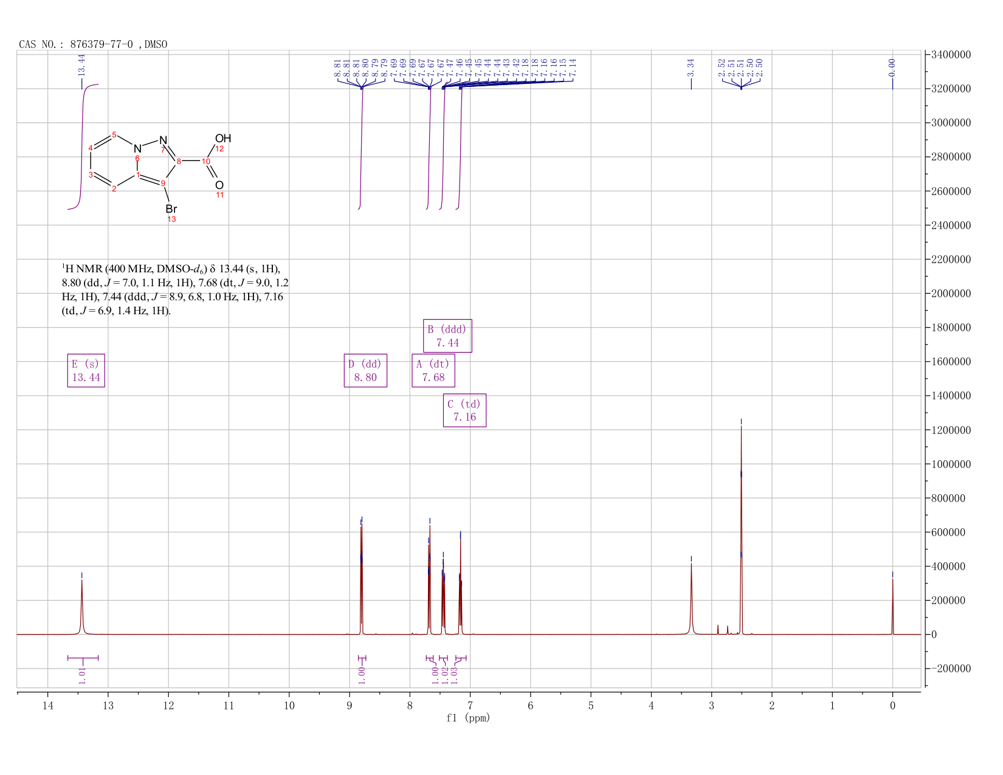Viewport: 1003px width, 775px height.
Task: Click the Br atom in the structure
Action: pos(171,208)
